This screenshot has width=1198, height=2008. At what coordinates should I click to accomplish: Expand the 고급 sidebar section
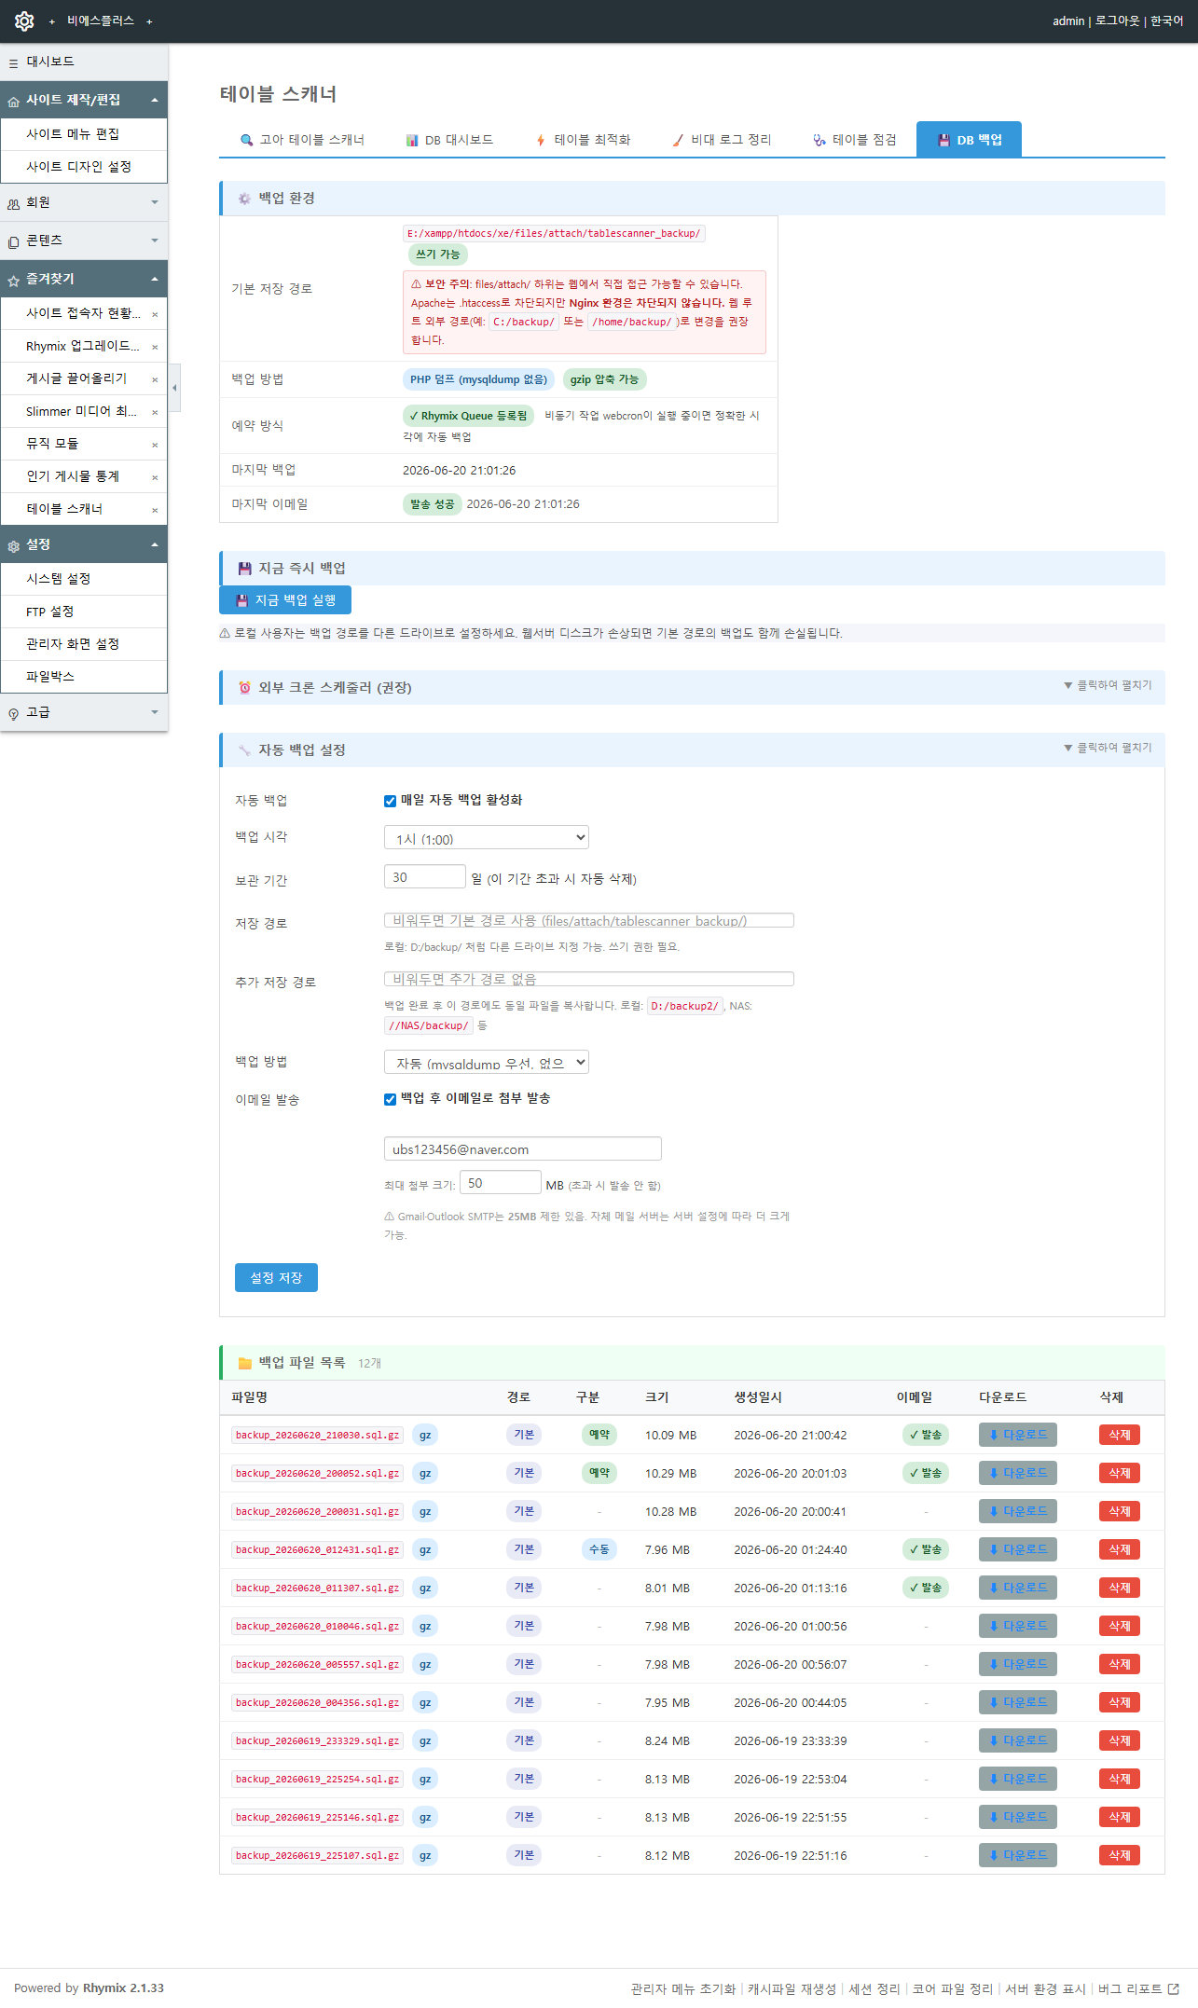click(84, 712)
